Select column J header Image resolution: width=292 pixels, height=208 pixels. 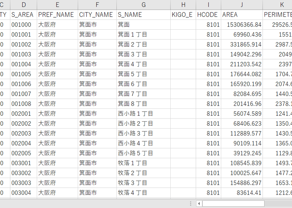[x=242, y=5]
